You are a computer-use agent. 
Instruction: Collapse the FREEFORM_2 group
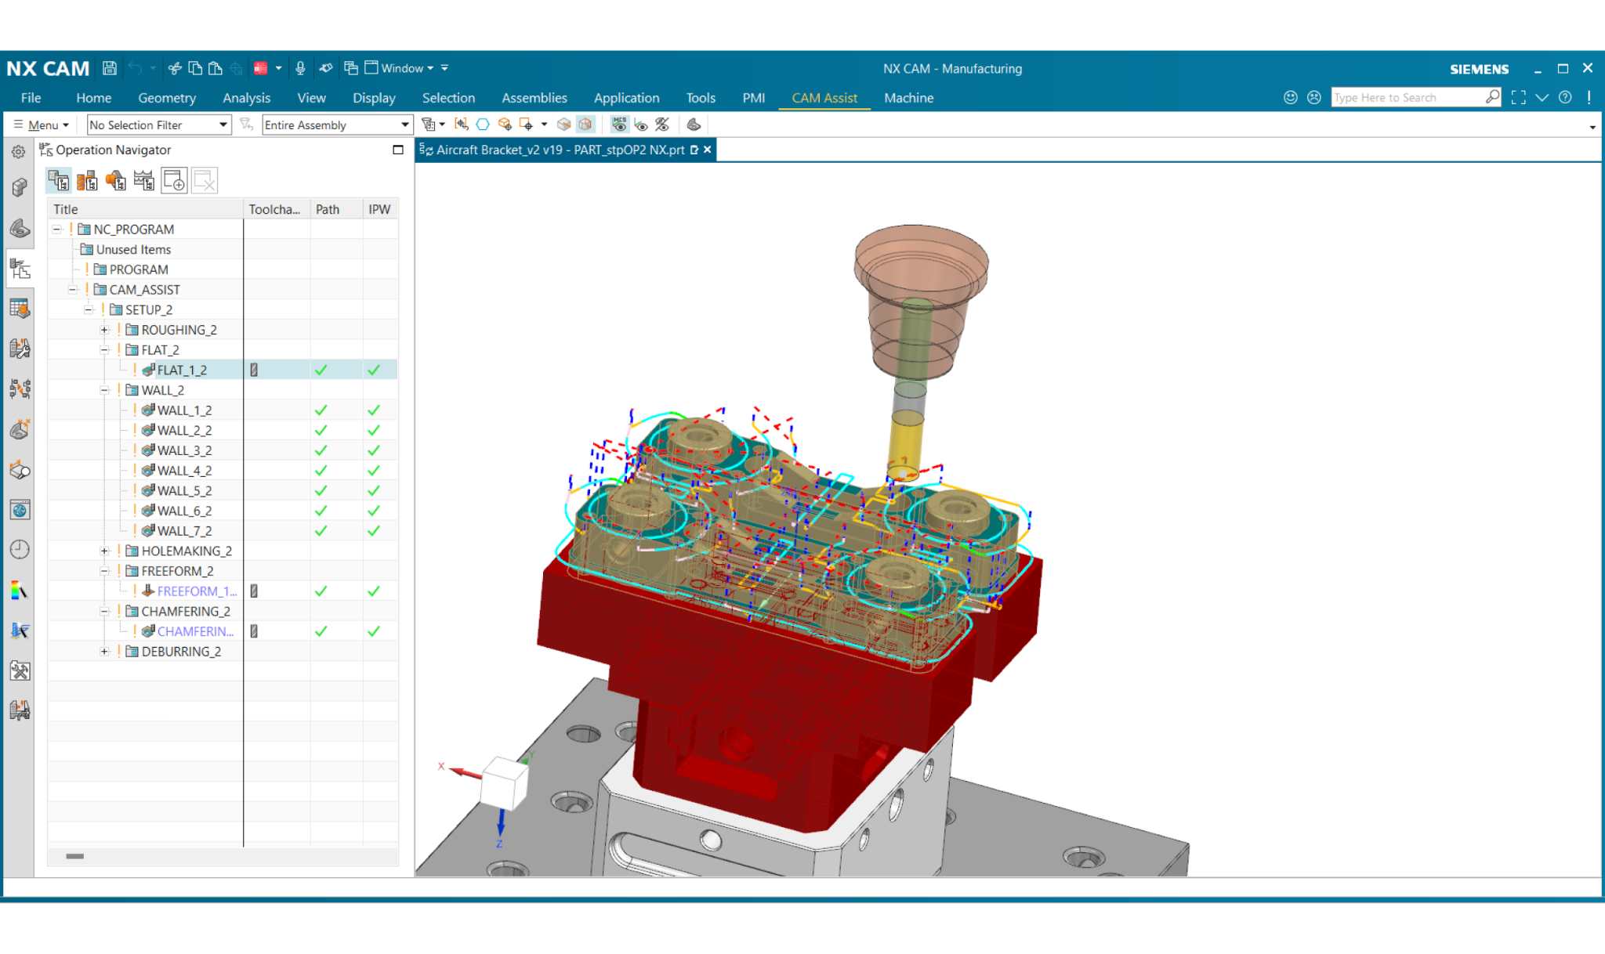click(x=104, y=571)
